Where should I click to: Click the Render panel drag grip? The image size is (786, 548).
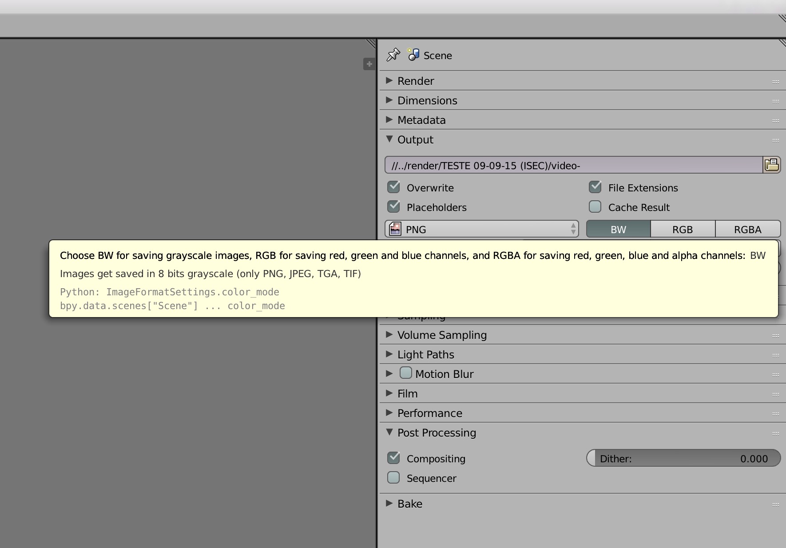coord(776,82)
